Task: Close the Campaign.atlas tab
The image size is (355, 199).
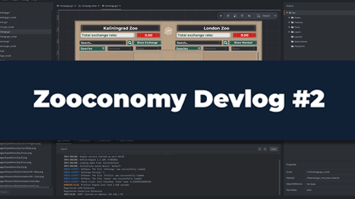Action: point(98,6)
